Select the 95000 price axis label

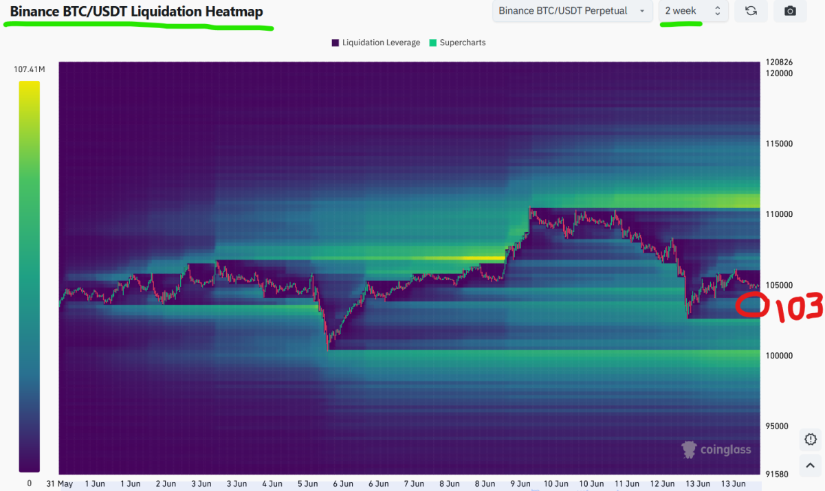[x=776, y=426]
